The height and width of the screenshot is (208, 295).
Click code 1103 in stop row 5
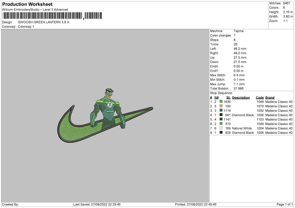pos(260,119)
